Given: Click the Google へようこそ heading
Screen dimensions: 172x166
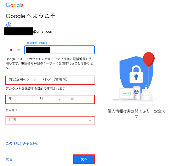Looking at the screenshot, I should click(30, 16).
